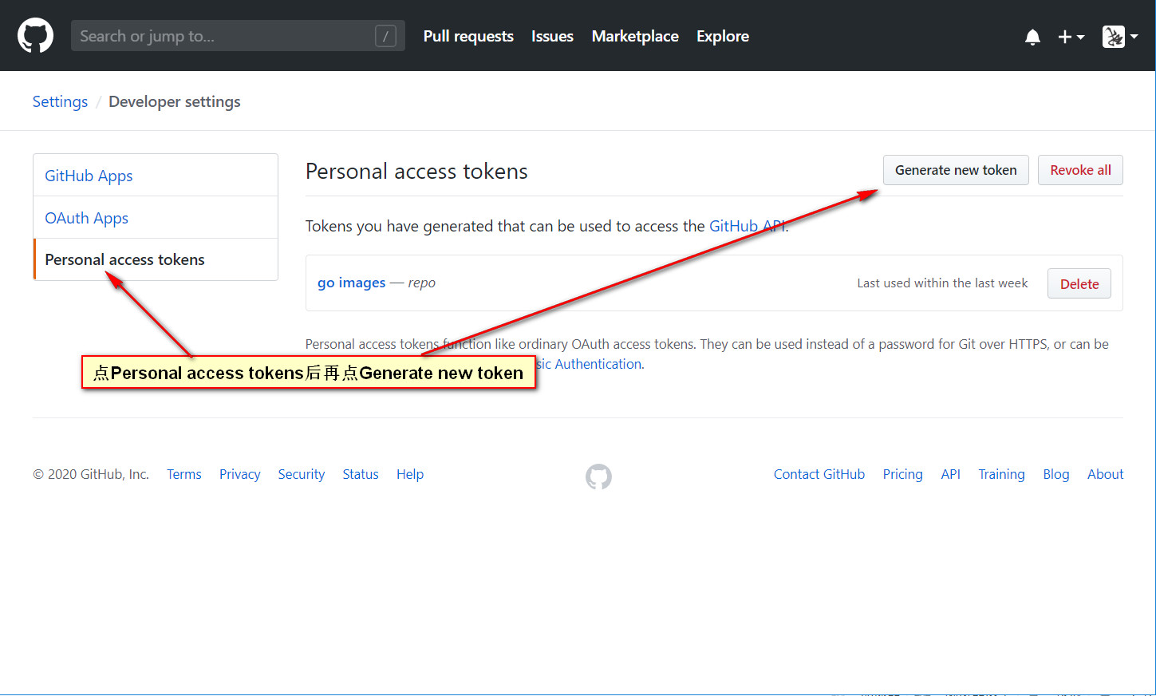Focus the Search or jump to field

(238, 36)
